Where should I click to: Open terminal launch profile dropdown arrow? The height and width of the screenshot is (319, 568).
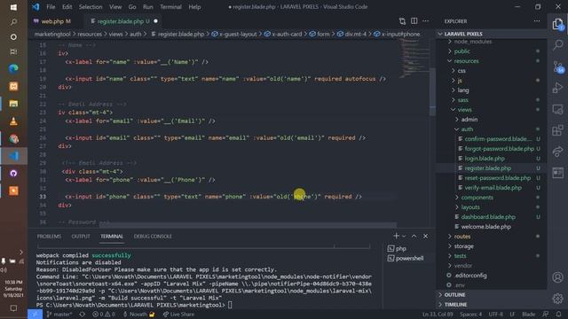click(x=404, y=237)
